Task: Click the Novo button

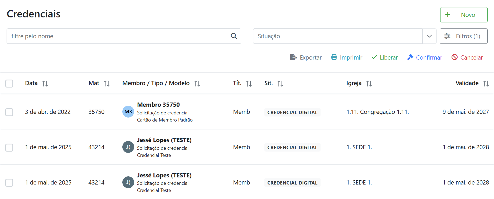Action: (464, 15)
